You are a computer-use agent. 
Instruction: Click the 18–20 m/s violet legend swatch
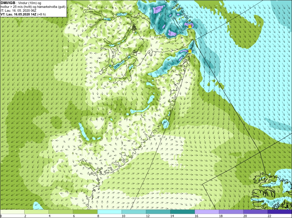231,212
